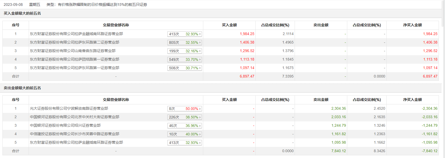Open 东方财富证券拉萨东环路第二证券营业部 link
Screen dimensions: 445x158
[x=74, y=42]
